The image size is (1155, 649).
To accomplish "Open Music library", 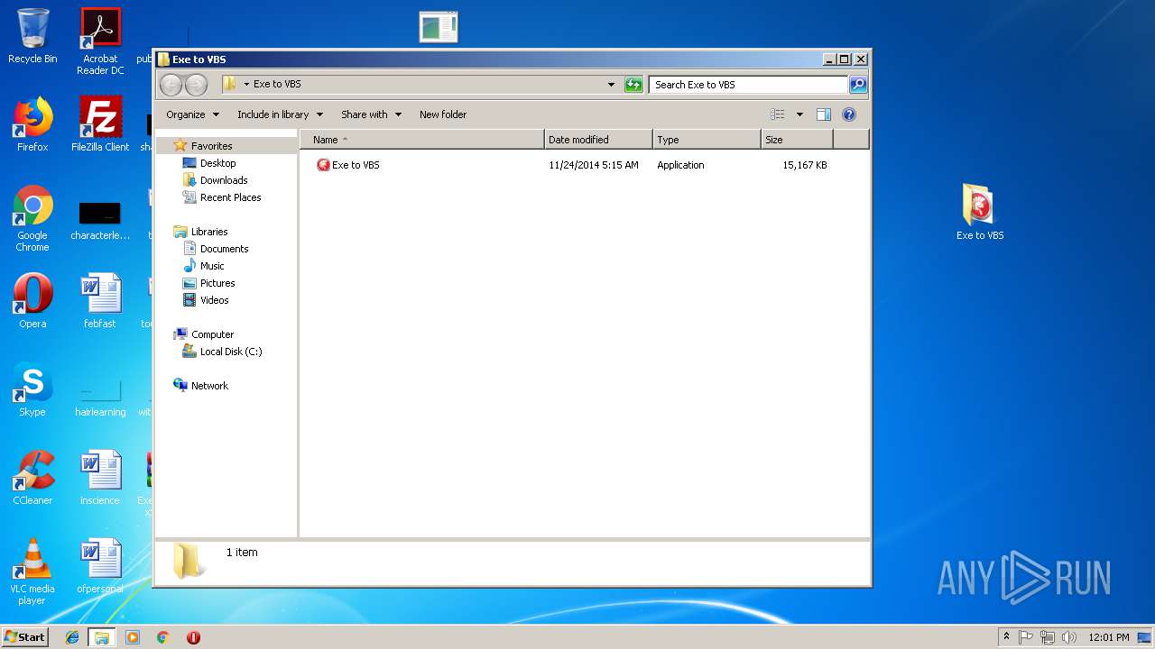I will point(212,266).
